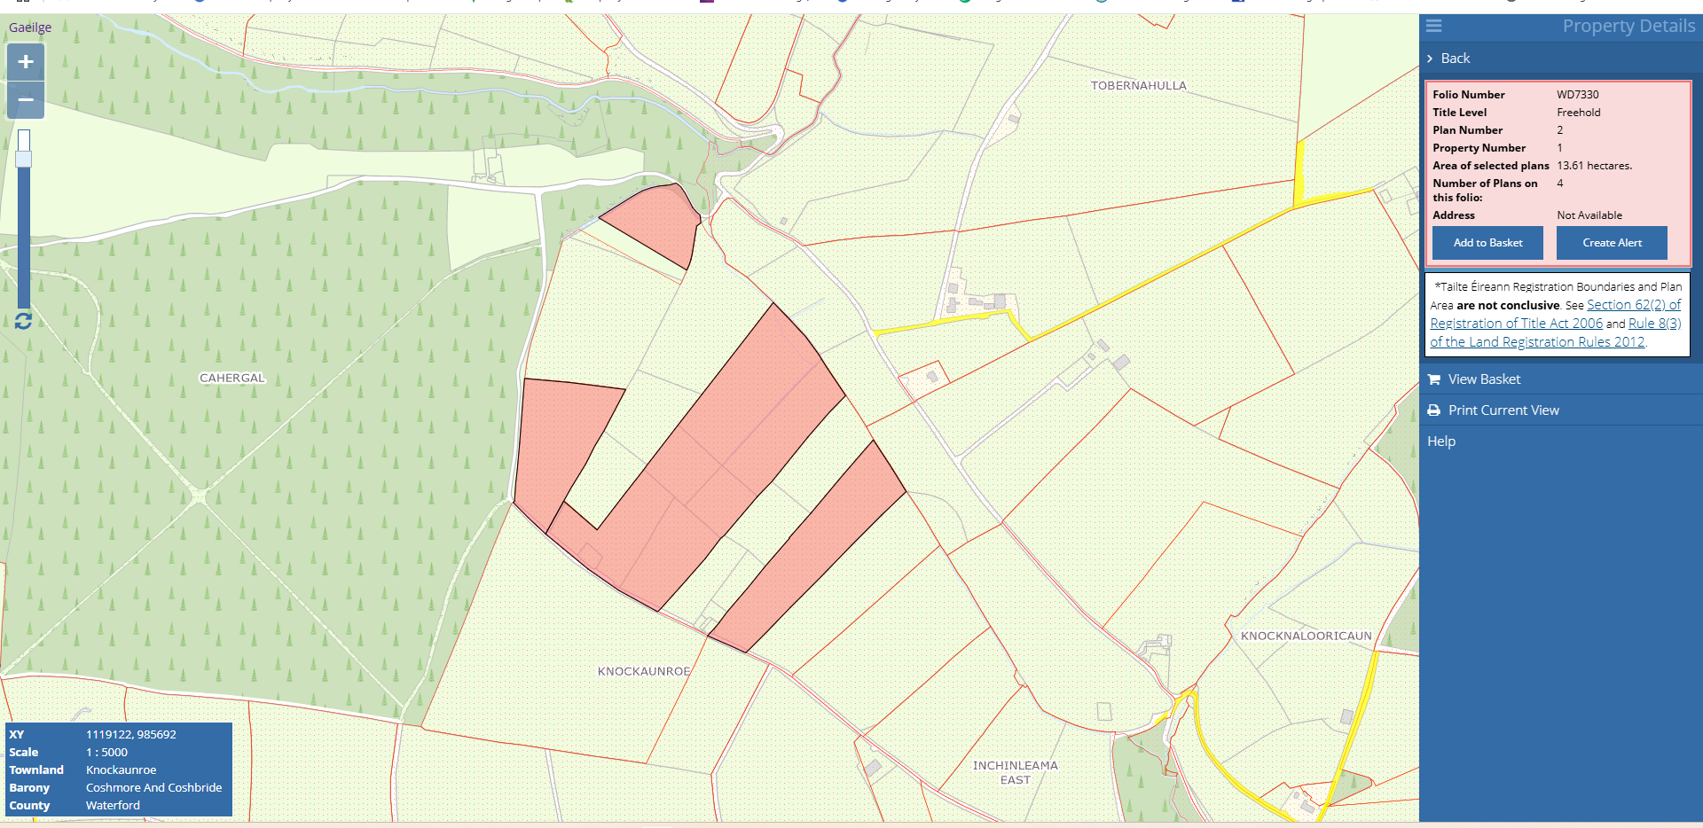
Task: Create an alert for this folio
Action: [1611, 243]
